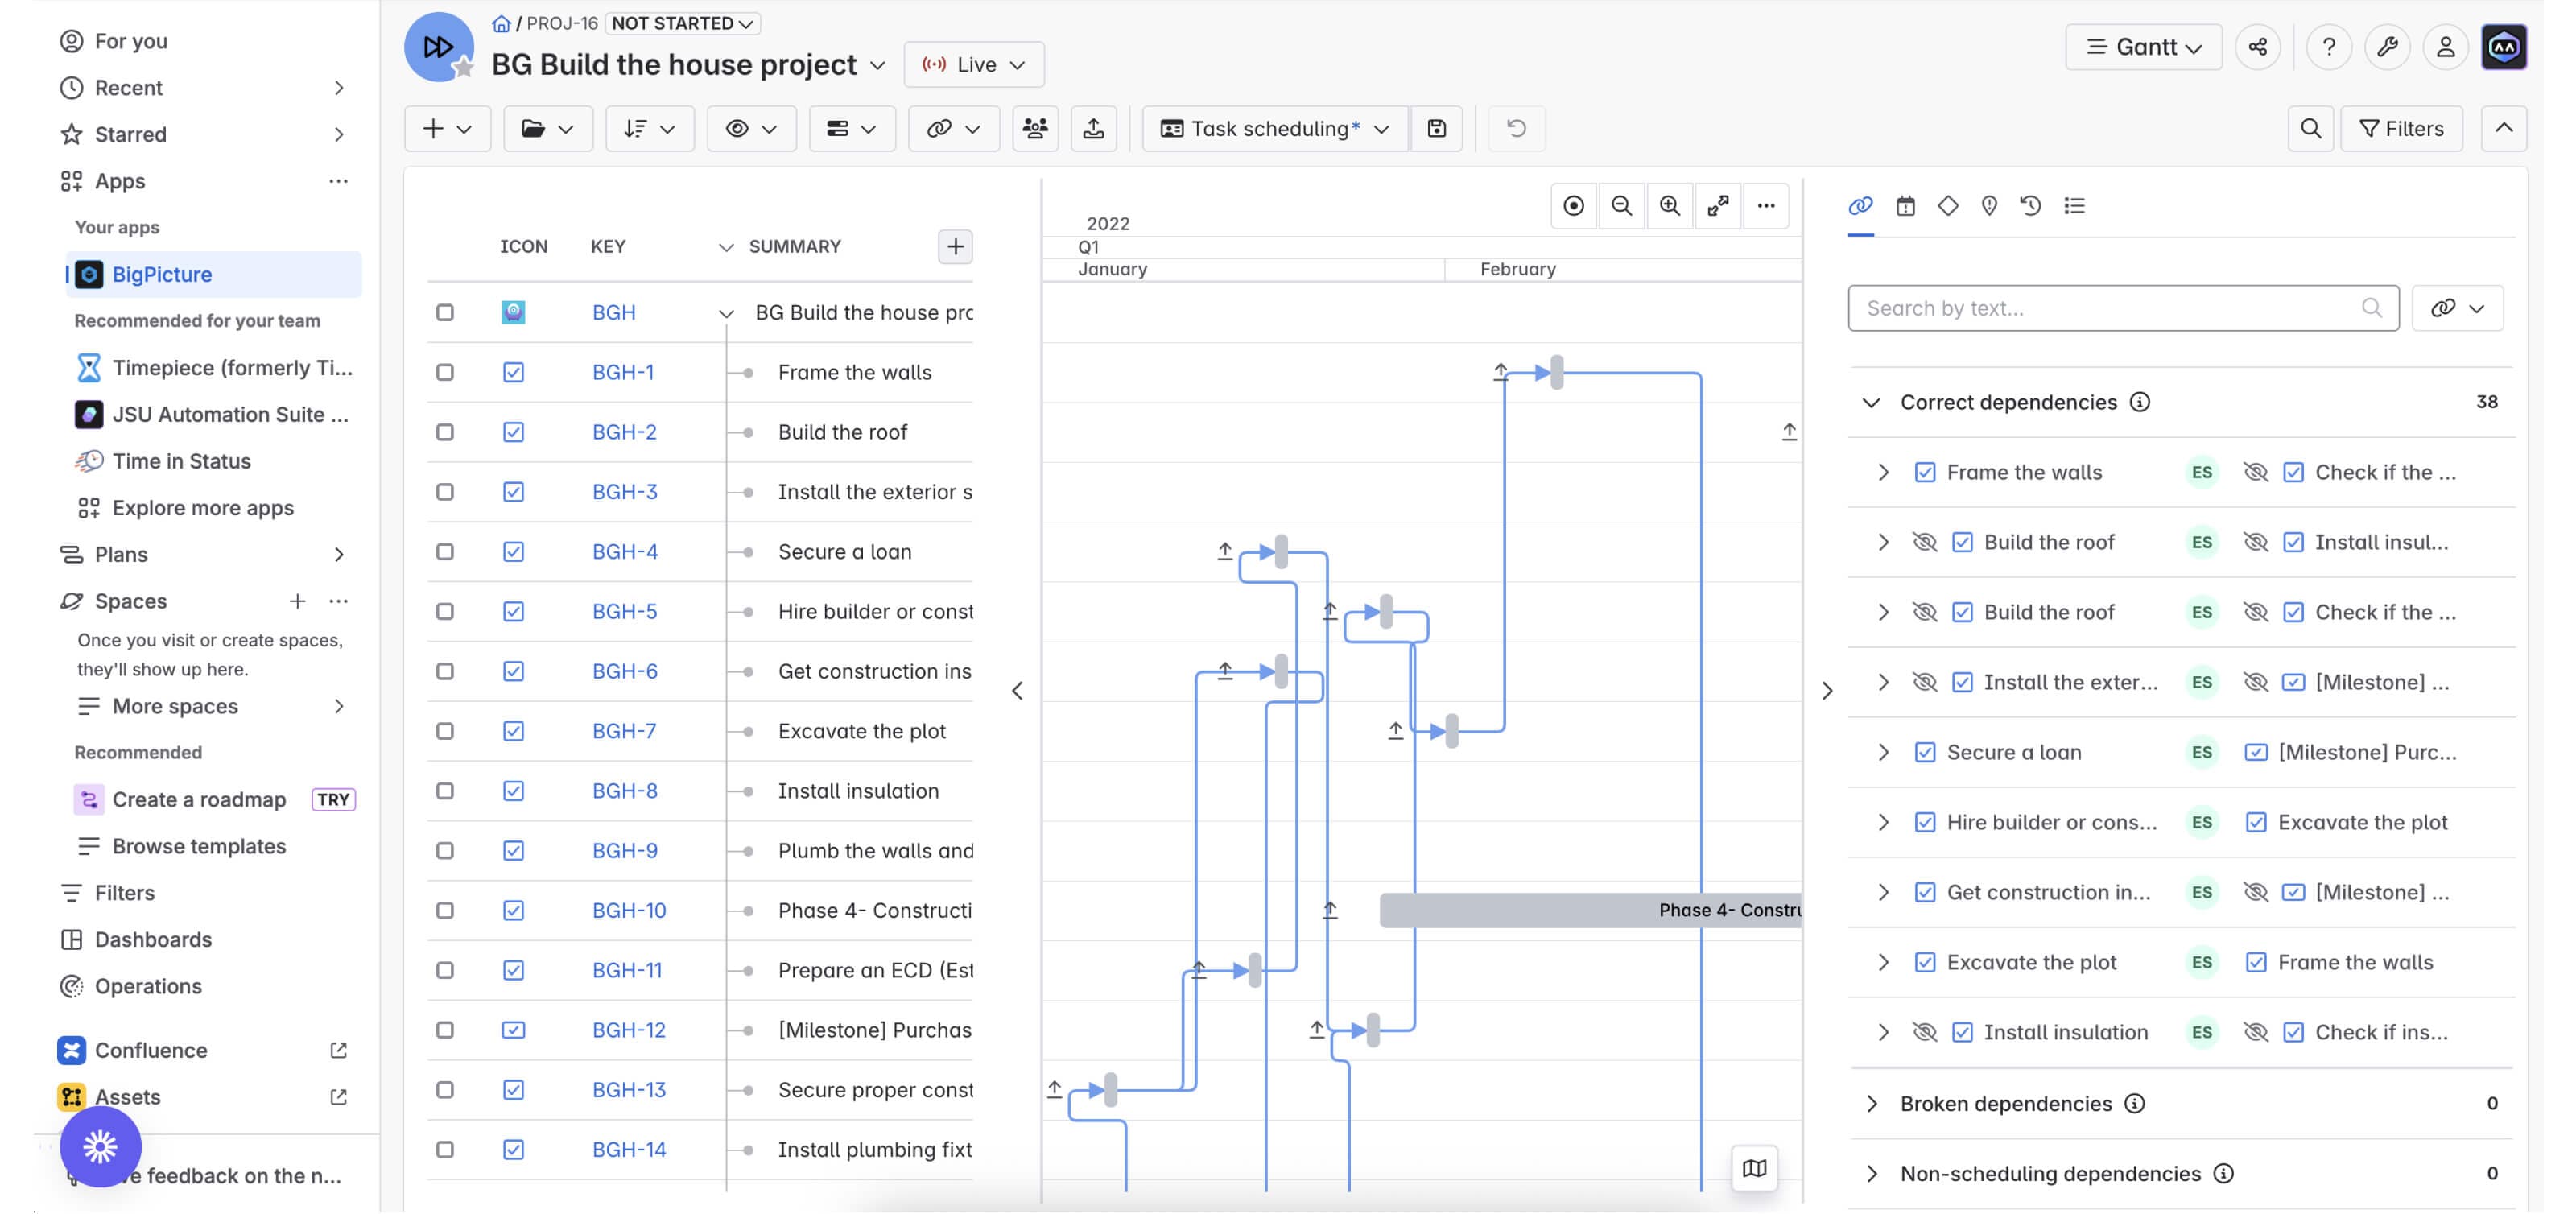Select the checkbox for the BGH top row

click(445, 313)
